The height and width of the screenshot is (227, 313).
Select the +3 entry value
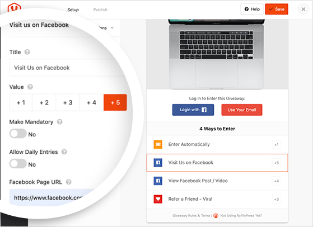point(68,102)
